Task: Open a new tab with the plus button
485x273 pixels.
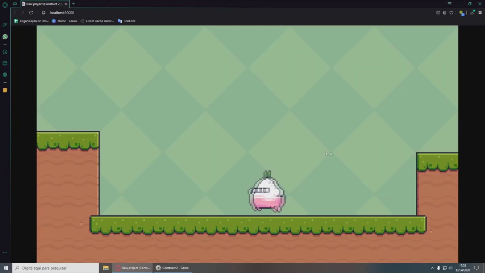Action: point(74,4)
